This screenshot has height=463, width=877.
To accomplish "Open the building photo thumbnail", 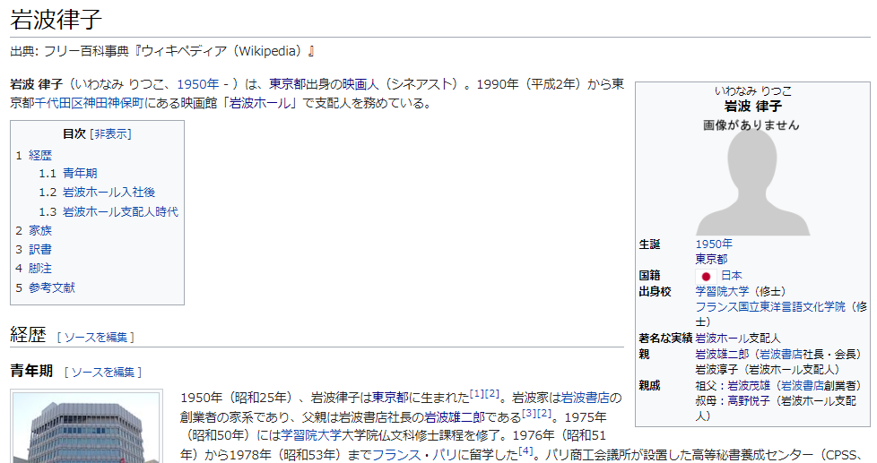I will (x=86, y=427).
